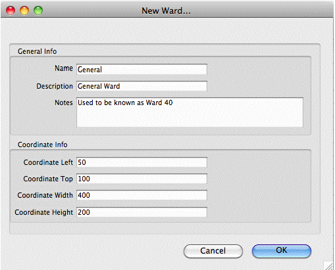Zoom the window using the green button
Screen dimensions: 335x270
[38, 11]
